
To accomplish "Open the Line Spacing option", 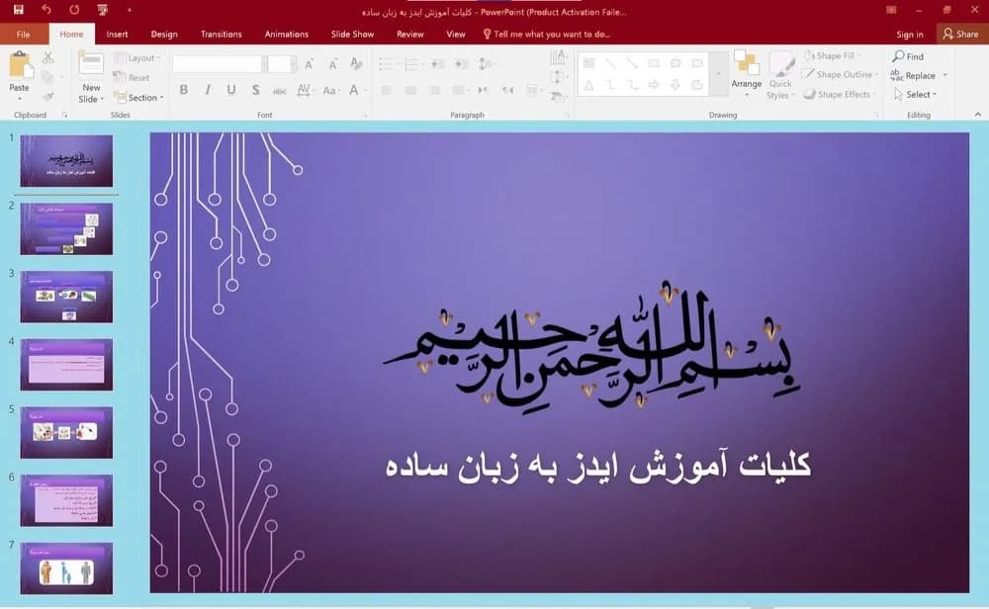I will [487, 63].
